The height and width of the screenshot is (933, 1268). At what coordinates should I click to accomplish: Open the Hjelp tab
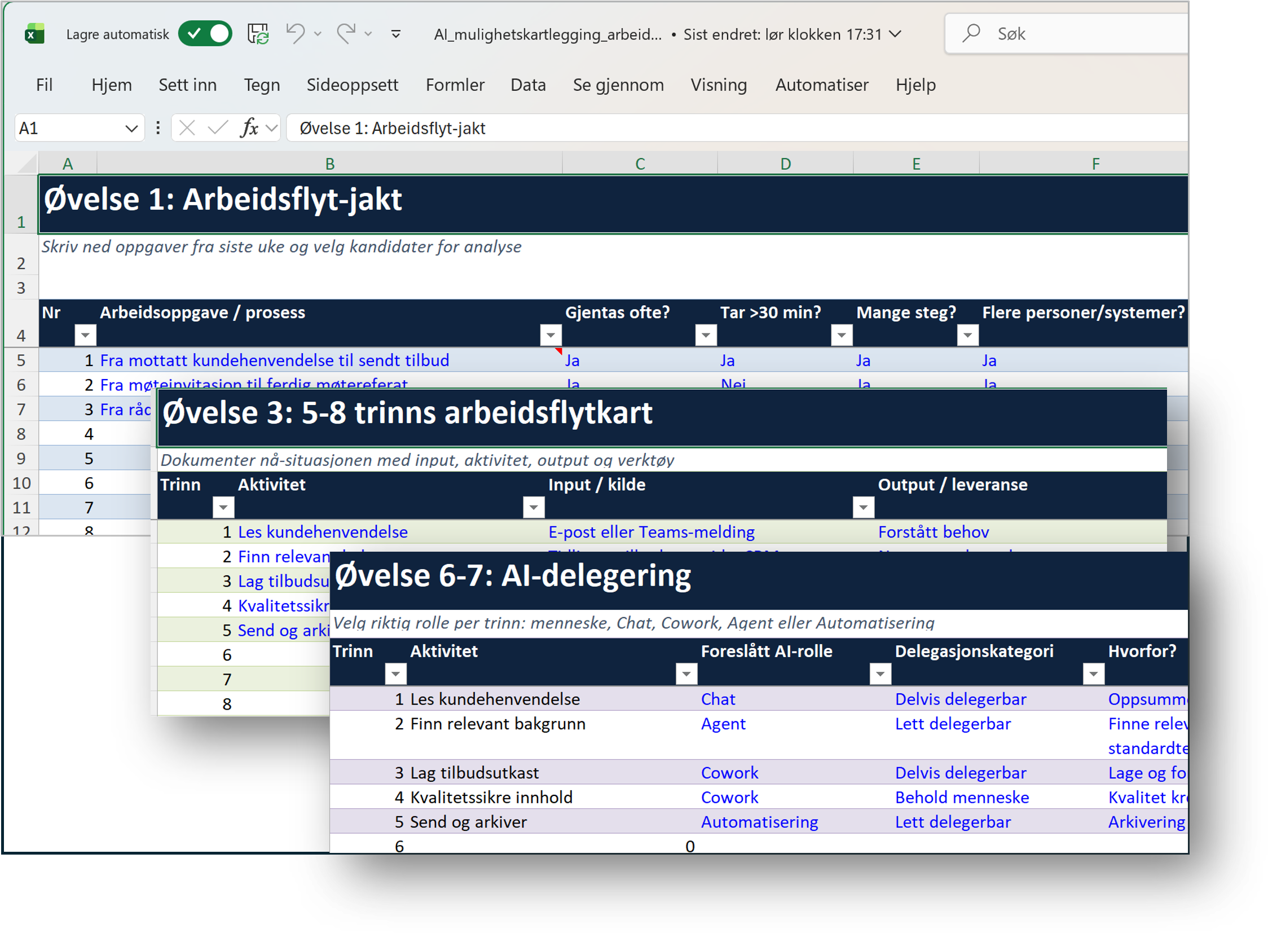pos(915,85)
